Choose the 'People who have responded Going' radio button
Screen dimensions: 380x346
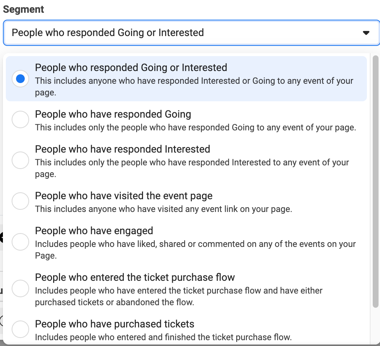click(20, 119)
